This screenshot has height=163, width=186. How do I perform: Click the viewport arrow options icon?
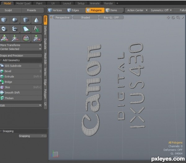point(183,17)
